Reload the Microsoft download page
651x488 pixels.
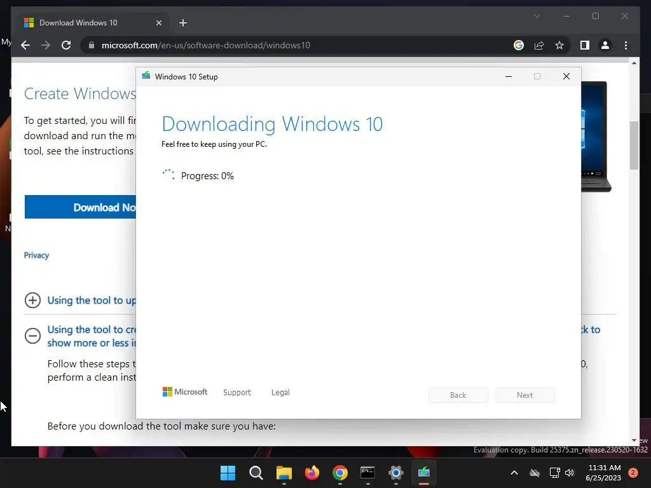66,45
